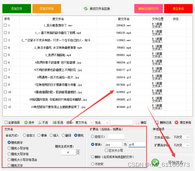Click the red X 清空表格 icon
Viewport: 195px width, 171px height.
[x=176, y=123]
